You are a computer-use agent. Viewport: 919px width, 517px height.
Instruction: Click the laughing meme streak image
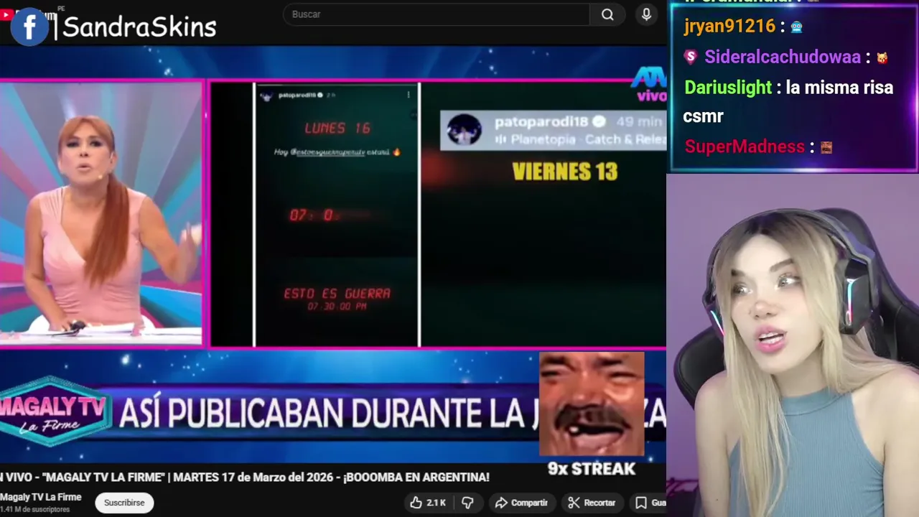[x=592, y=404]
